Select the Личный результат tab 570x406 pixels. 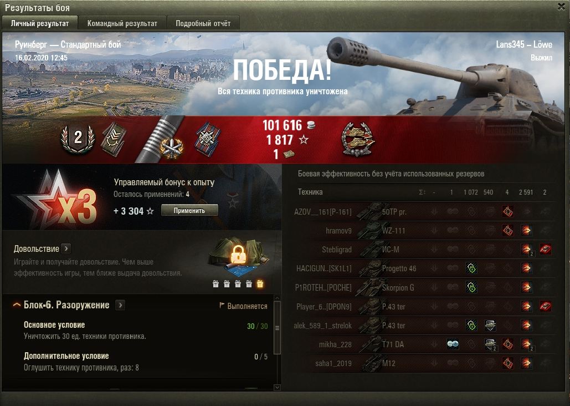point(40,23)
